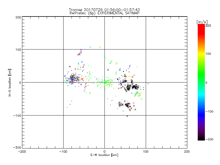
Task: Click the x-axis tick label 100
Action: point(146,152)
